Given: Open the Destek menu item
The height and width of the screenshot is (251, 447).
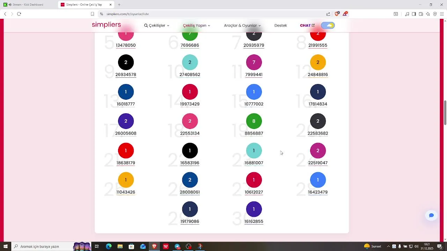Looking at the screenshot, I should pos(280,25).
